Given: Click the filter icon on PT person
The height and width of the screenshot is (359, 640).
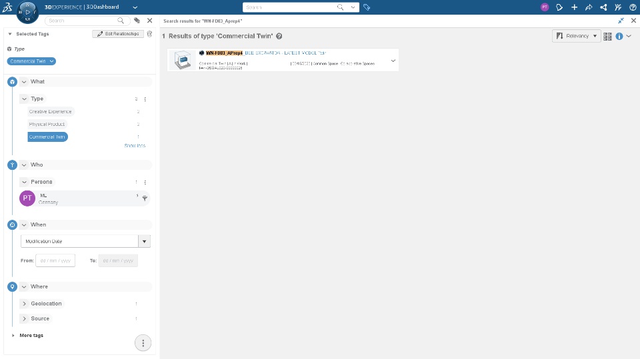Looking at the screenshot, I should 145,198.
